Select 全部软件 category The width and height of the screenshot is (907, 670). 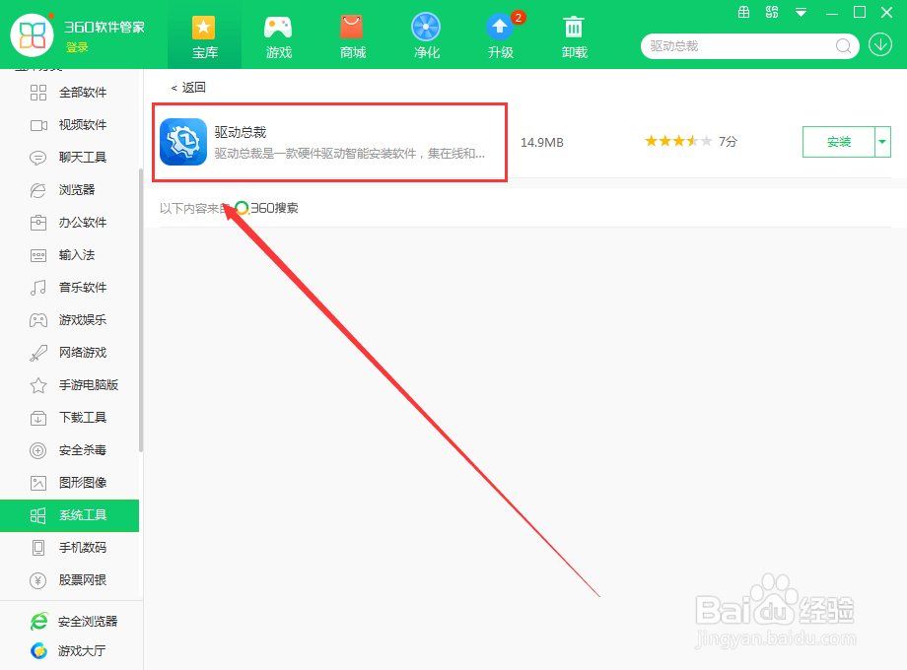click(69, 93)
